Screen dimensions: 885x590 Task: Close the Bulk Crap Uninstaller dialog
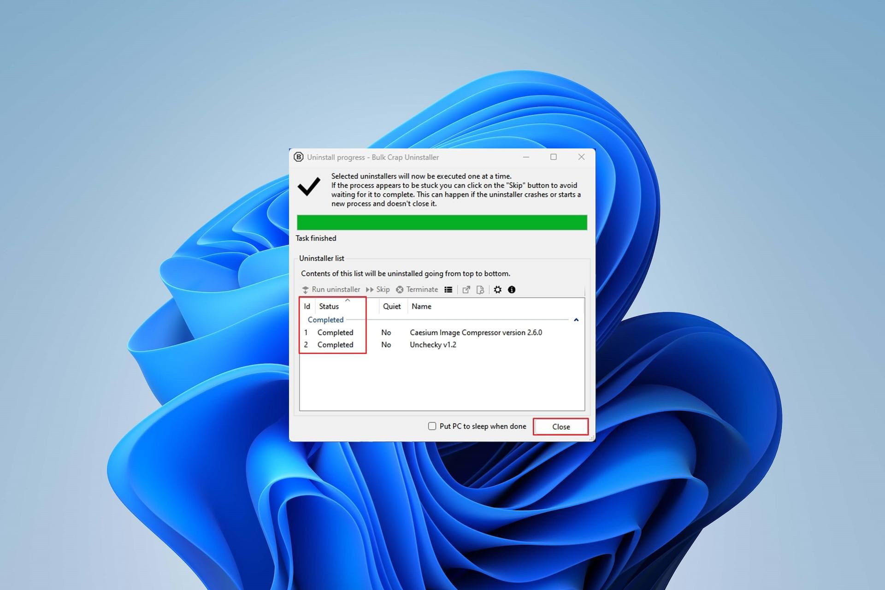point(561,427)
